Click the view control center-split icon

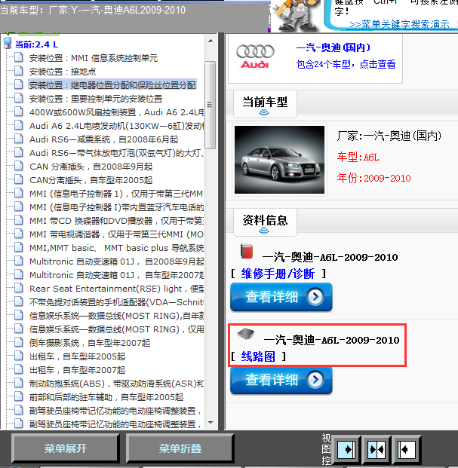tap(377, 449)
